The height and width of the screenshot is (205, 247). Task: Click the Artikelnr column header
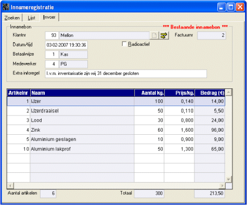pyautogui.click(x=18, y=93)
